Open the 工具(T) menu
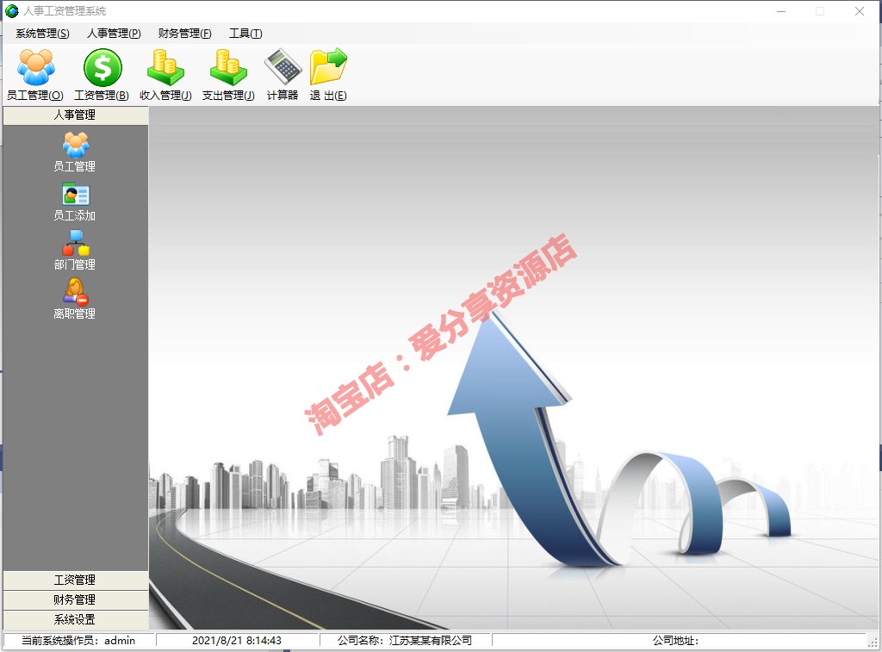 (x=245, y=34)
